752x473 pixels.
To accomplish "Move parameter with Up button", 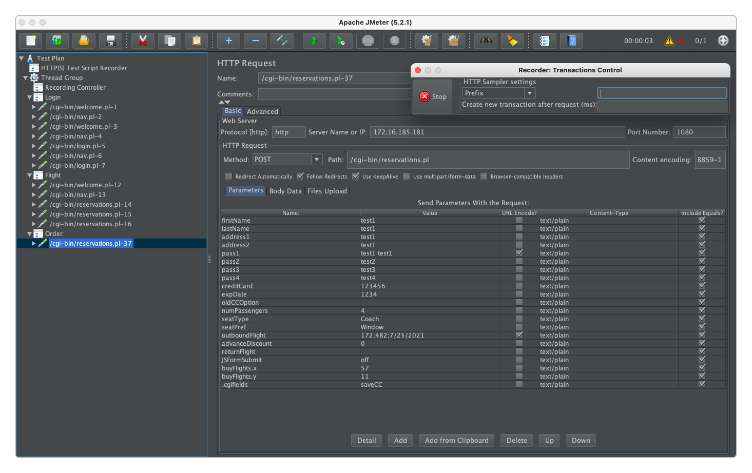I will tap(549, 440).
